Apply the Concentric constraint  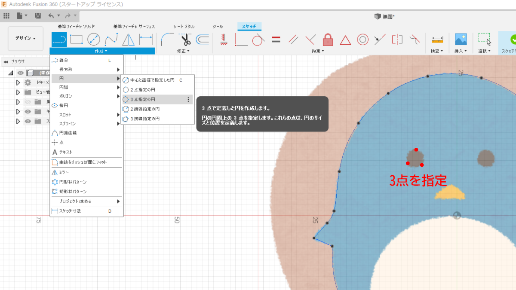363,40
